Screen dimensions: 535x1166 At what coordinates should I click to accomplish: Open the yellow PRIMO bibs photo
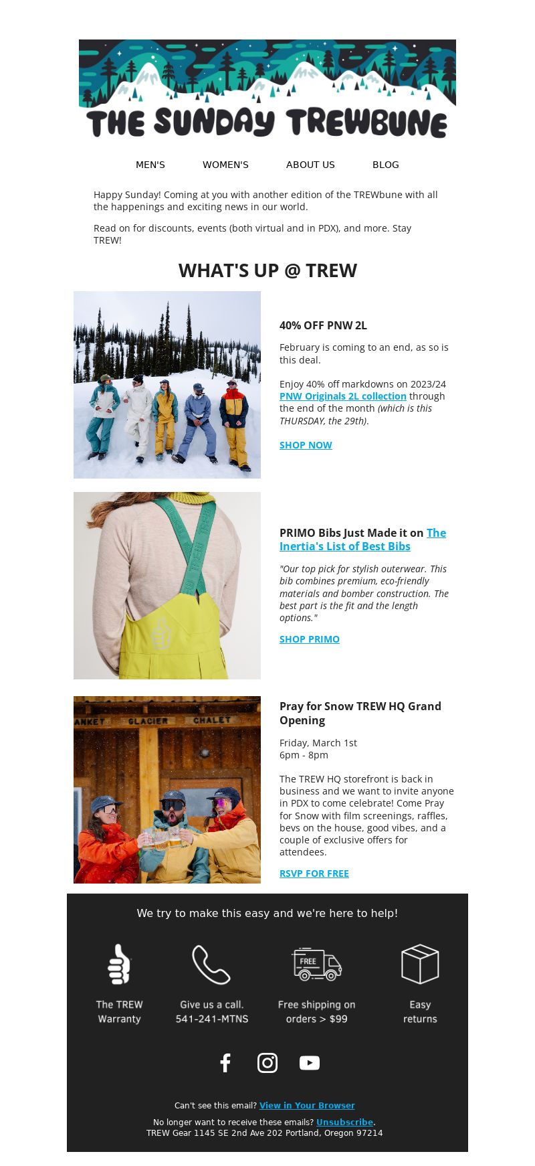(167, 586)
